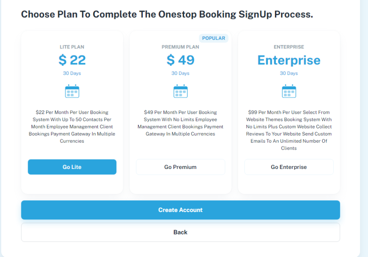
Task: Click the small grey ENTERPRISE card label
Action: tap(289, 47)
